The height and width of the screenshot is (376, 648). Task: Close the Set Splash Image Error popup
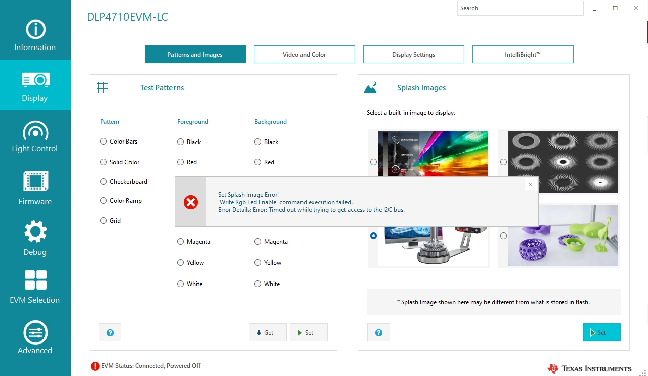click(x=530, y=184)
